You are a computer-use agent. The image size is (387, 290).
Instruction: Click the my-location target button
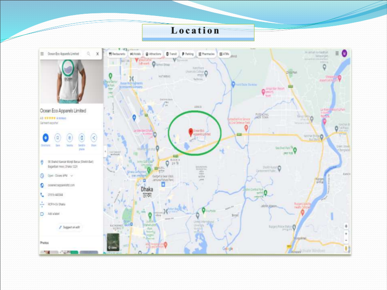[x=346, y=226]
